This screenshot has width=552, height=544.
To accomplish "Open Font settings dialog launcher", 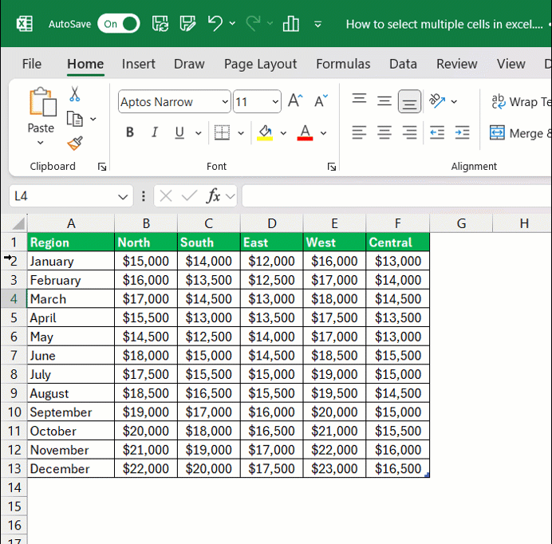I will pos(331,167).
